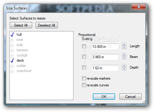Select the deck surface row
This screenshot has height=112, width=154.
pos(41,60)
